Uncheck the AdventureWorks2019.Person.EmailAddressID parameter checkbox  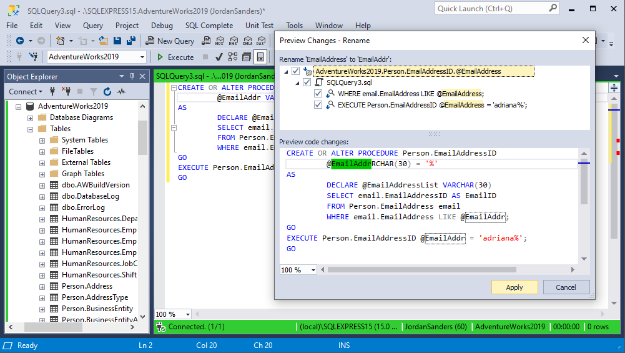295,71
